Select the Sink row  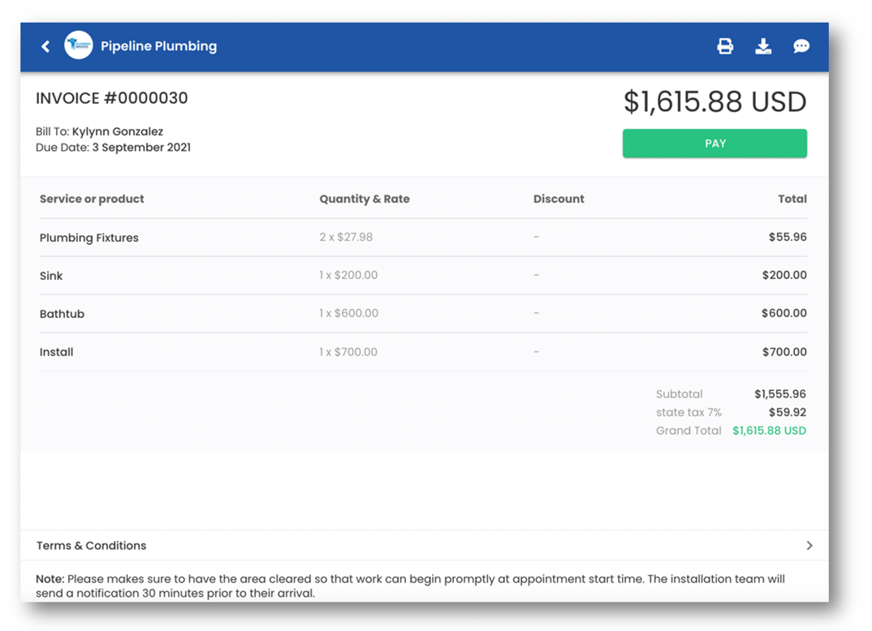[51, 276]
